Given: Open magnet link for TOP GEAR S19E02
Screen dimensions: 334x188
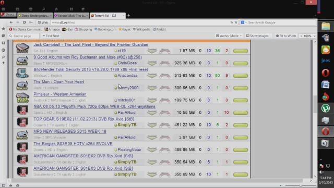Looking at the screenshot, I should pos(165,125).
